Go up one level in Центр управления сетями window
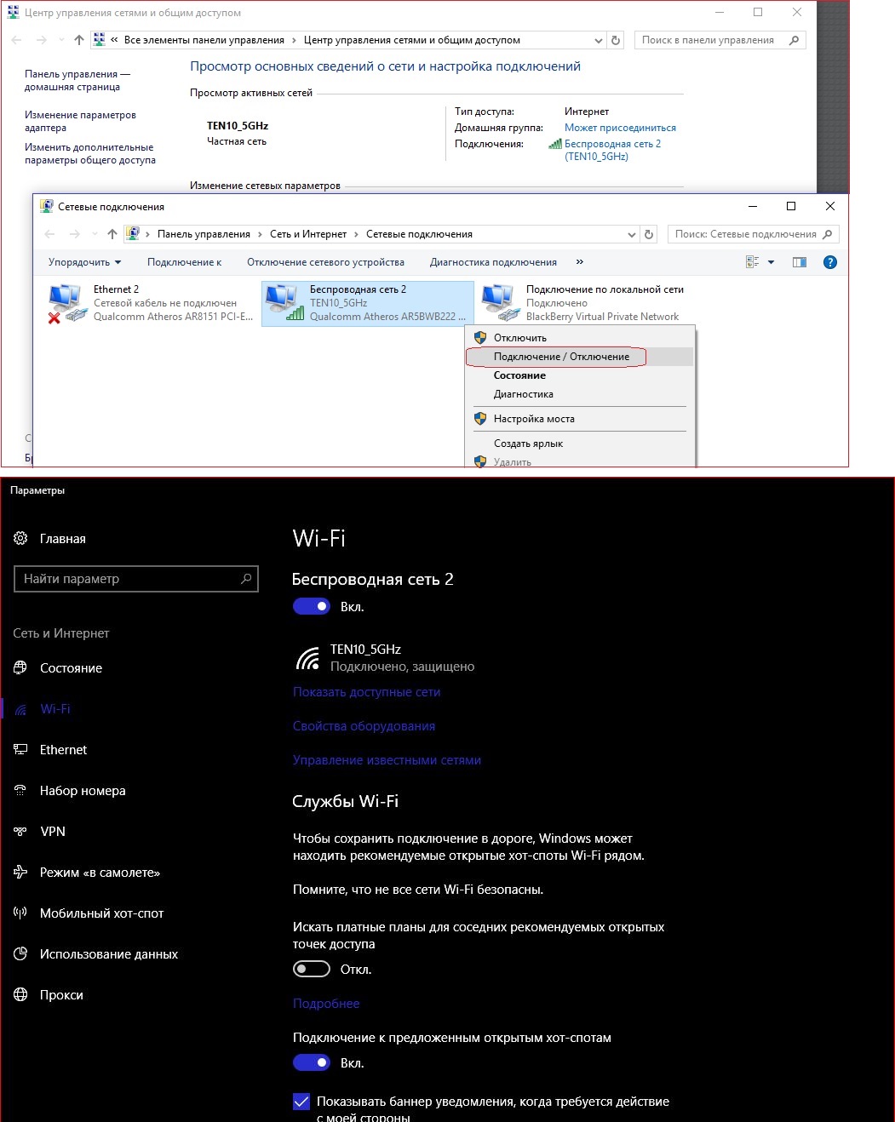 [x=79, y=40]
